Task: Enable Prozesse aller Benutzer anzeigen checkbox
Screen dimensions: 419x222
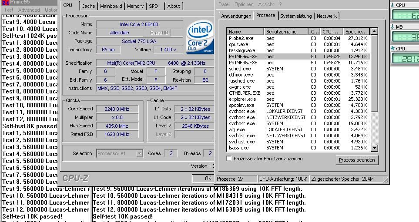Action: (229, 159)
